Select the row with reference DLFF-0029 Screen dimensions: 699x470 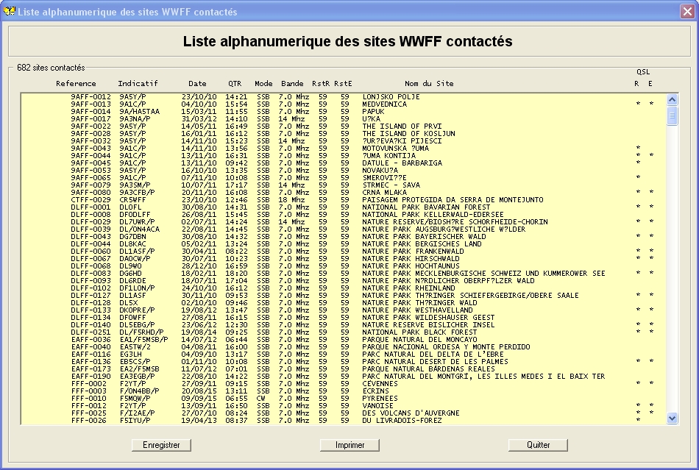pos(344,222)
